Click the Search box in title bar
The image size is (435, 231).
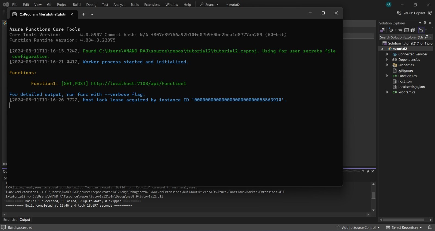(x=209, y=5)
